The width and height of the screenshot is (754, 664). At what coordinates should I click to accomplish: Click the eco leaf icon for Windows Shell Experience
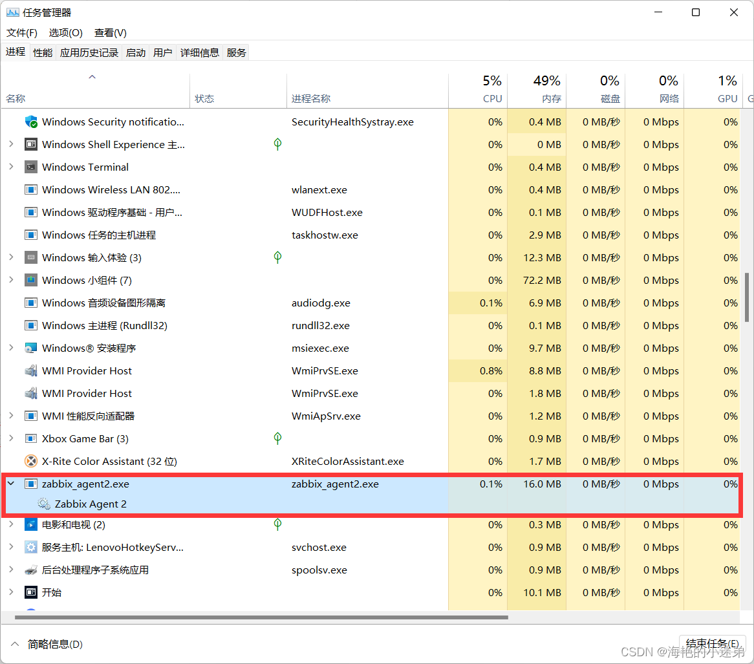277,144
